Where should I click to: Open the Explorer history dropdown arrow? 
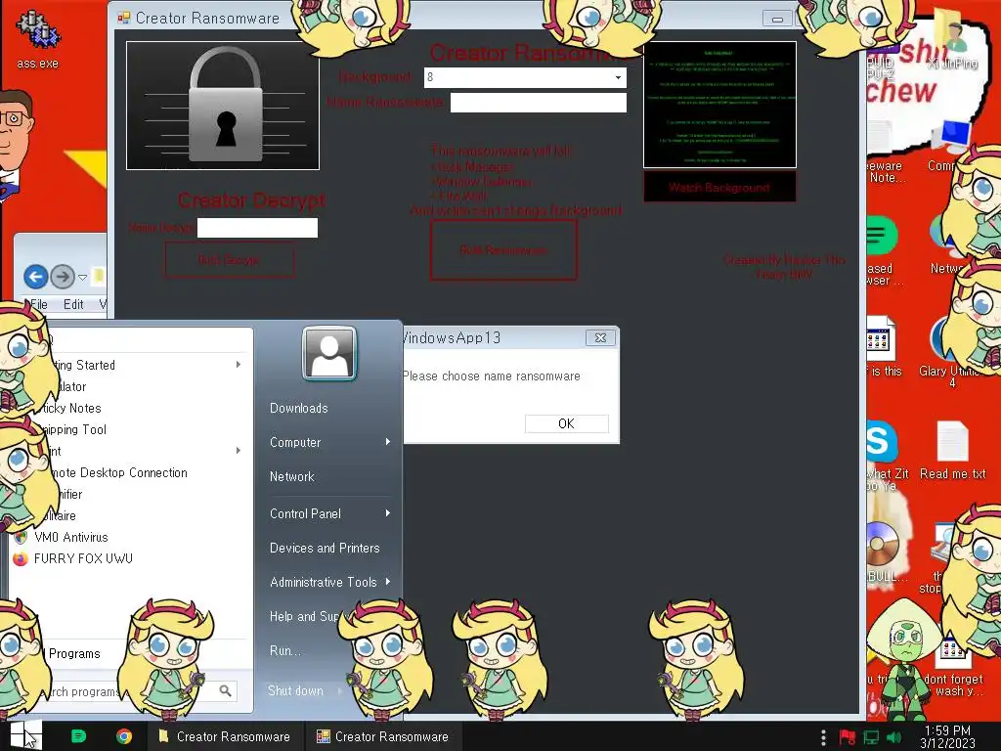(82, 277)
